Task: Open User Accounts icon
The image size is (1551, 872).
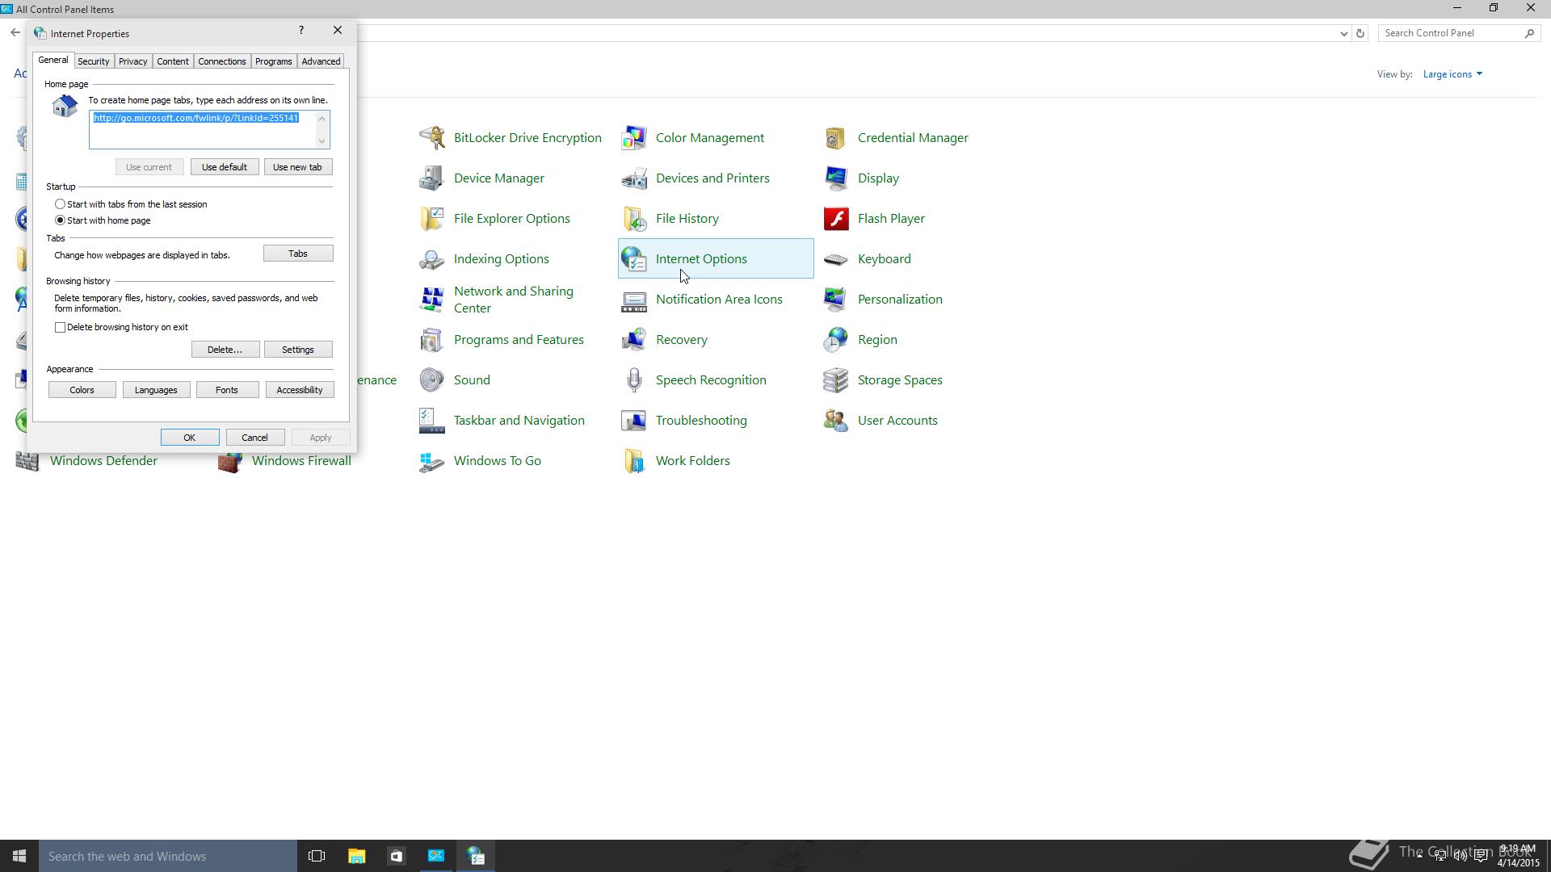Action: click(836, 420)
